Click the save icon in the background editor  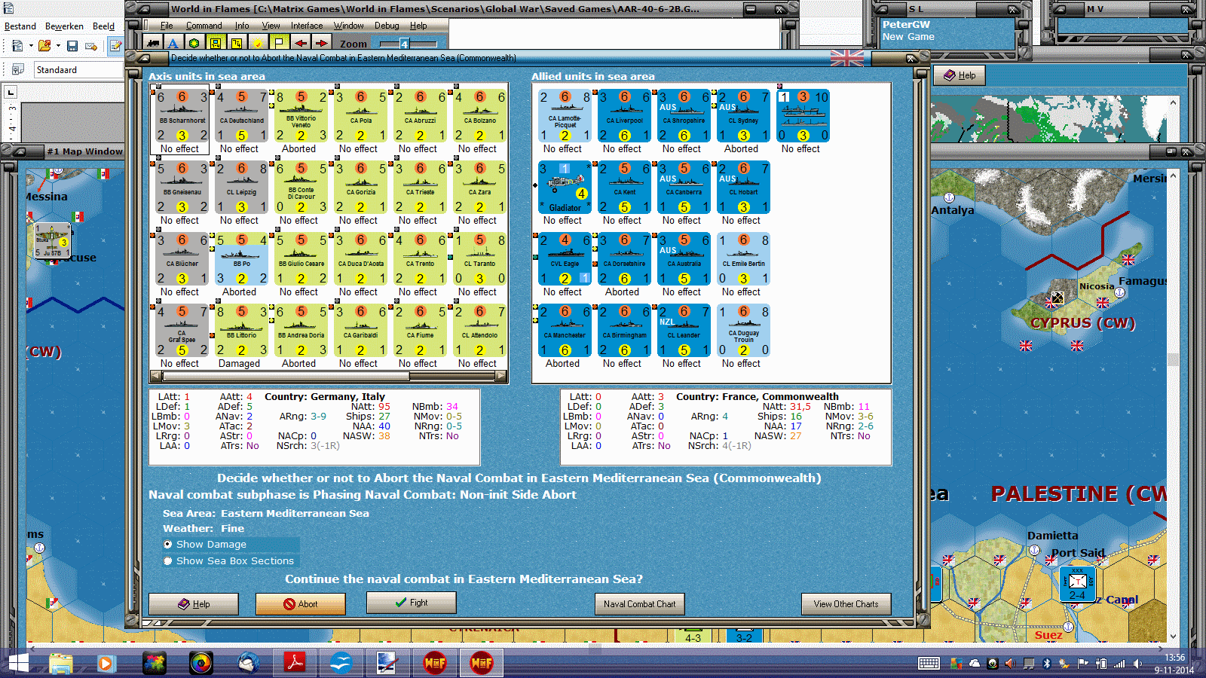click(72, 46)
